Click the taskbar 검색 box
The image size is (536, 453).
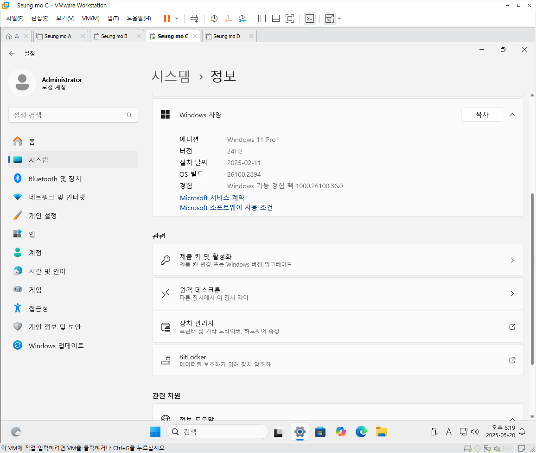217,432
